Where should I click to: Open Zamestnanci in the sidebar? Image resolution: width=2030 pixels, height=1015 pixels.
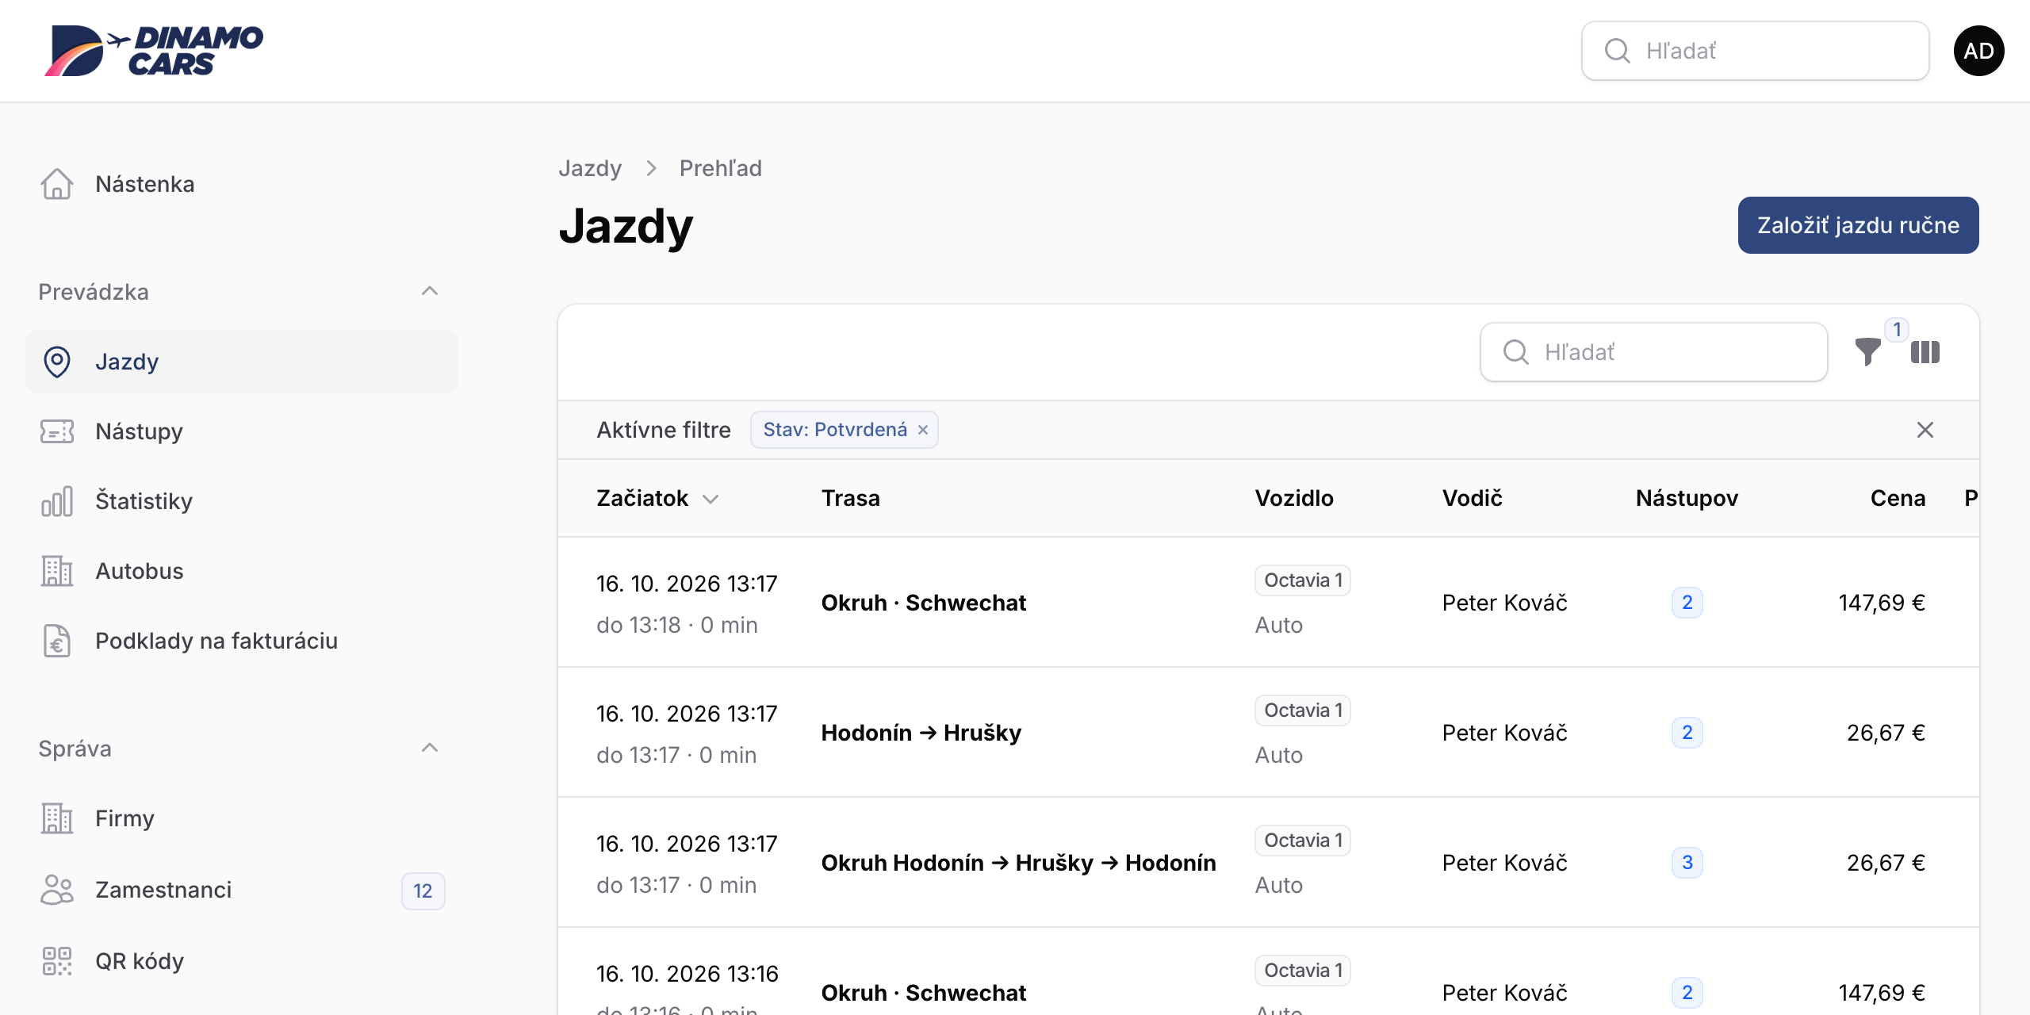[242, 890]
